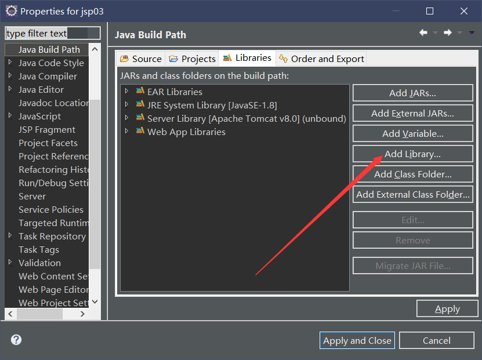Switch to the Source tab
The height and width of the screenshot is (360, 482).
point(141,59)
